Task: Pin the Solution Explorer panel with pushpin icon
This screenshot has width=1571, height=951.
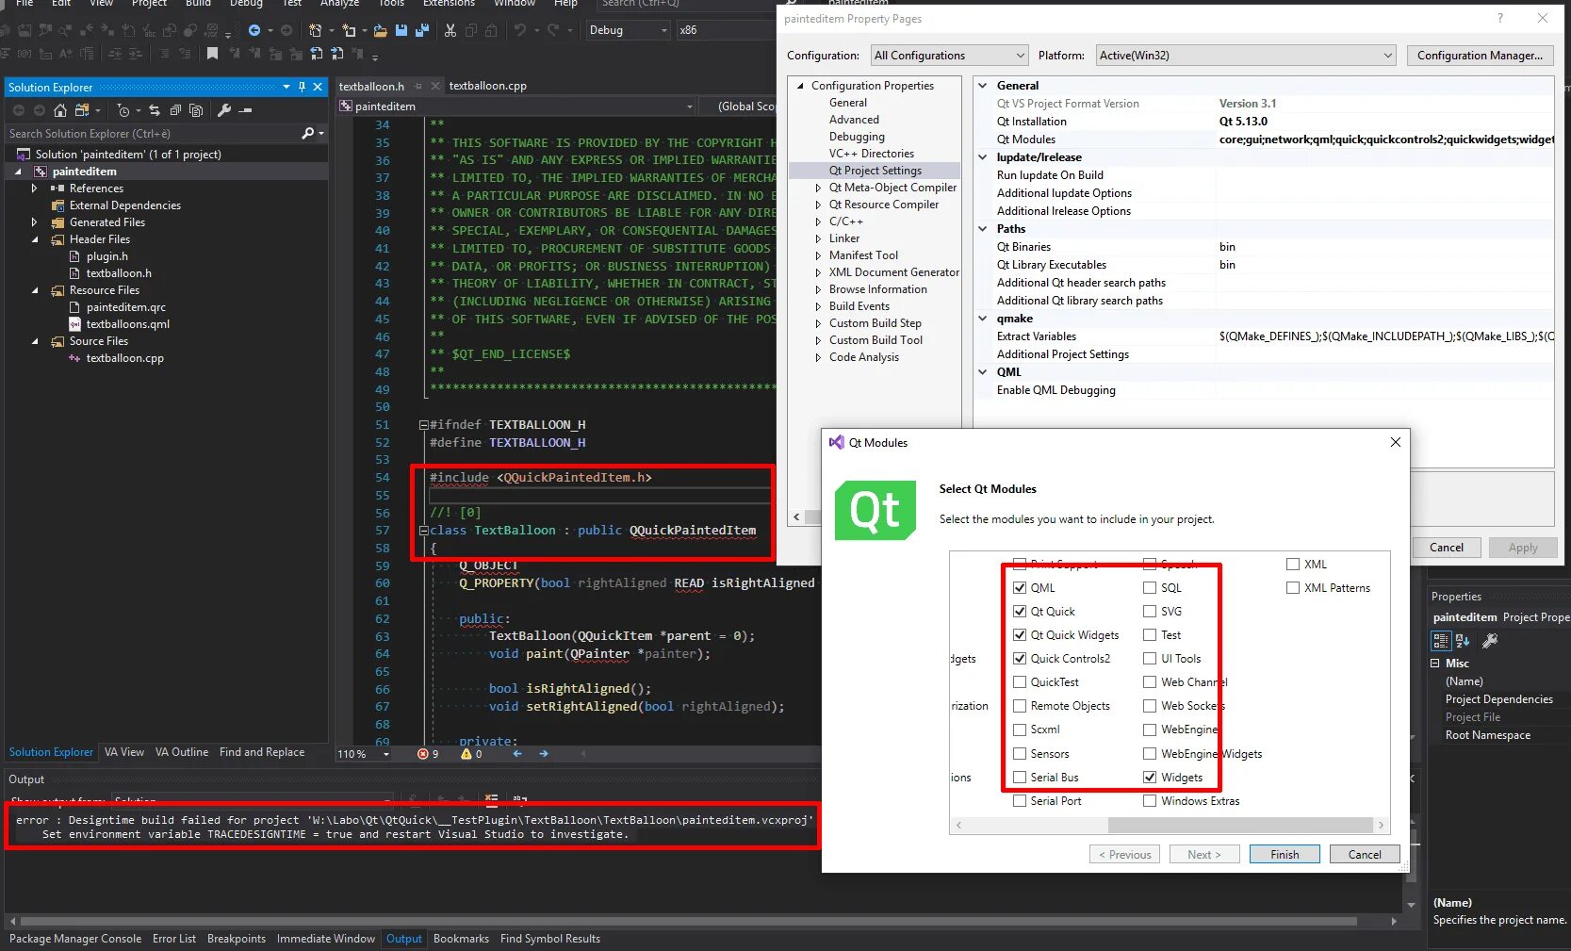Action: point(302,87)
